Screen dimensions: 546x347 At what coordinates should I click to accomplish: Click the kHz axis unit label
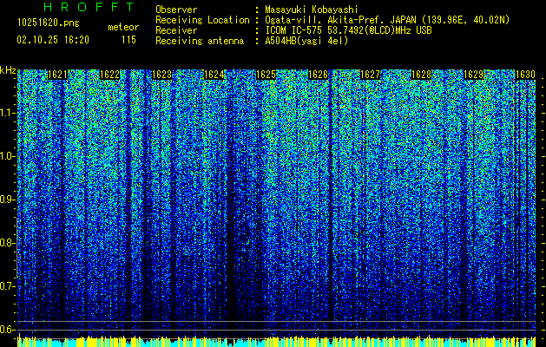click(x=8, y=71)
